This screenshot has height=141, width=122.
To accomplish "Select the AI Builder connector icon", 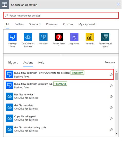I will [43, 37].
